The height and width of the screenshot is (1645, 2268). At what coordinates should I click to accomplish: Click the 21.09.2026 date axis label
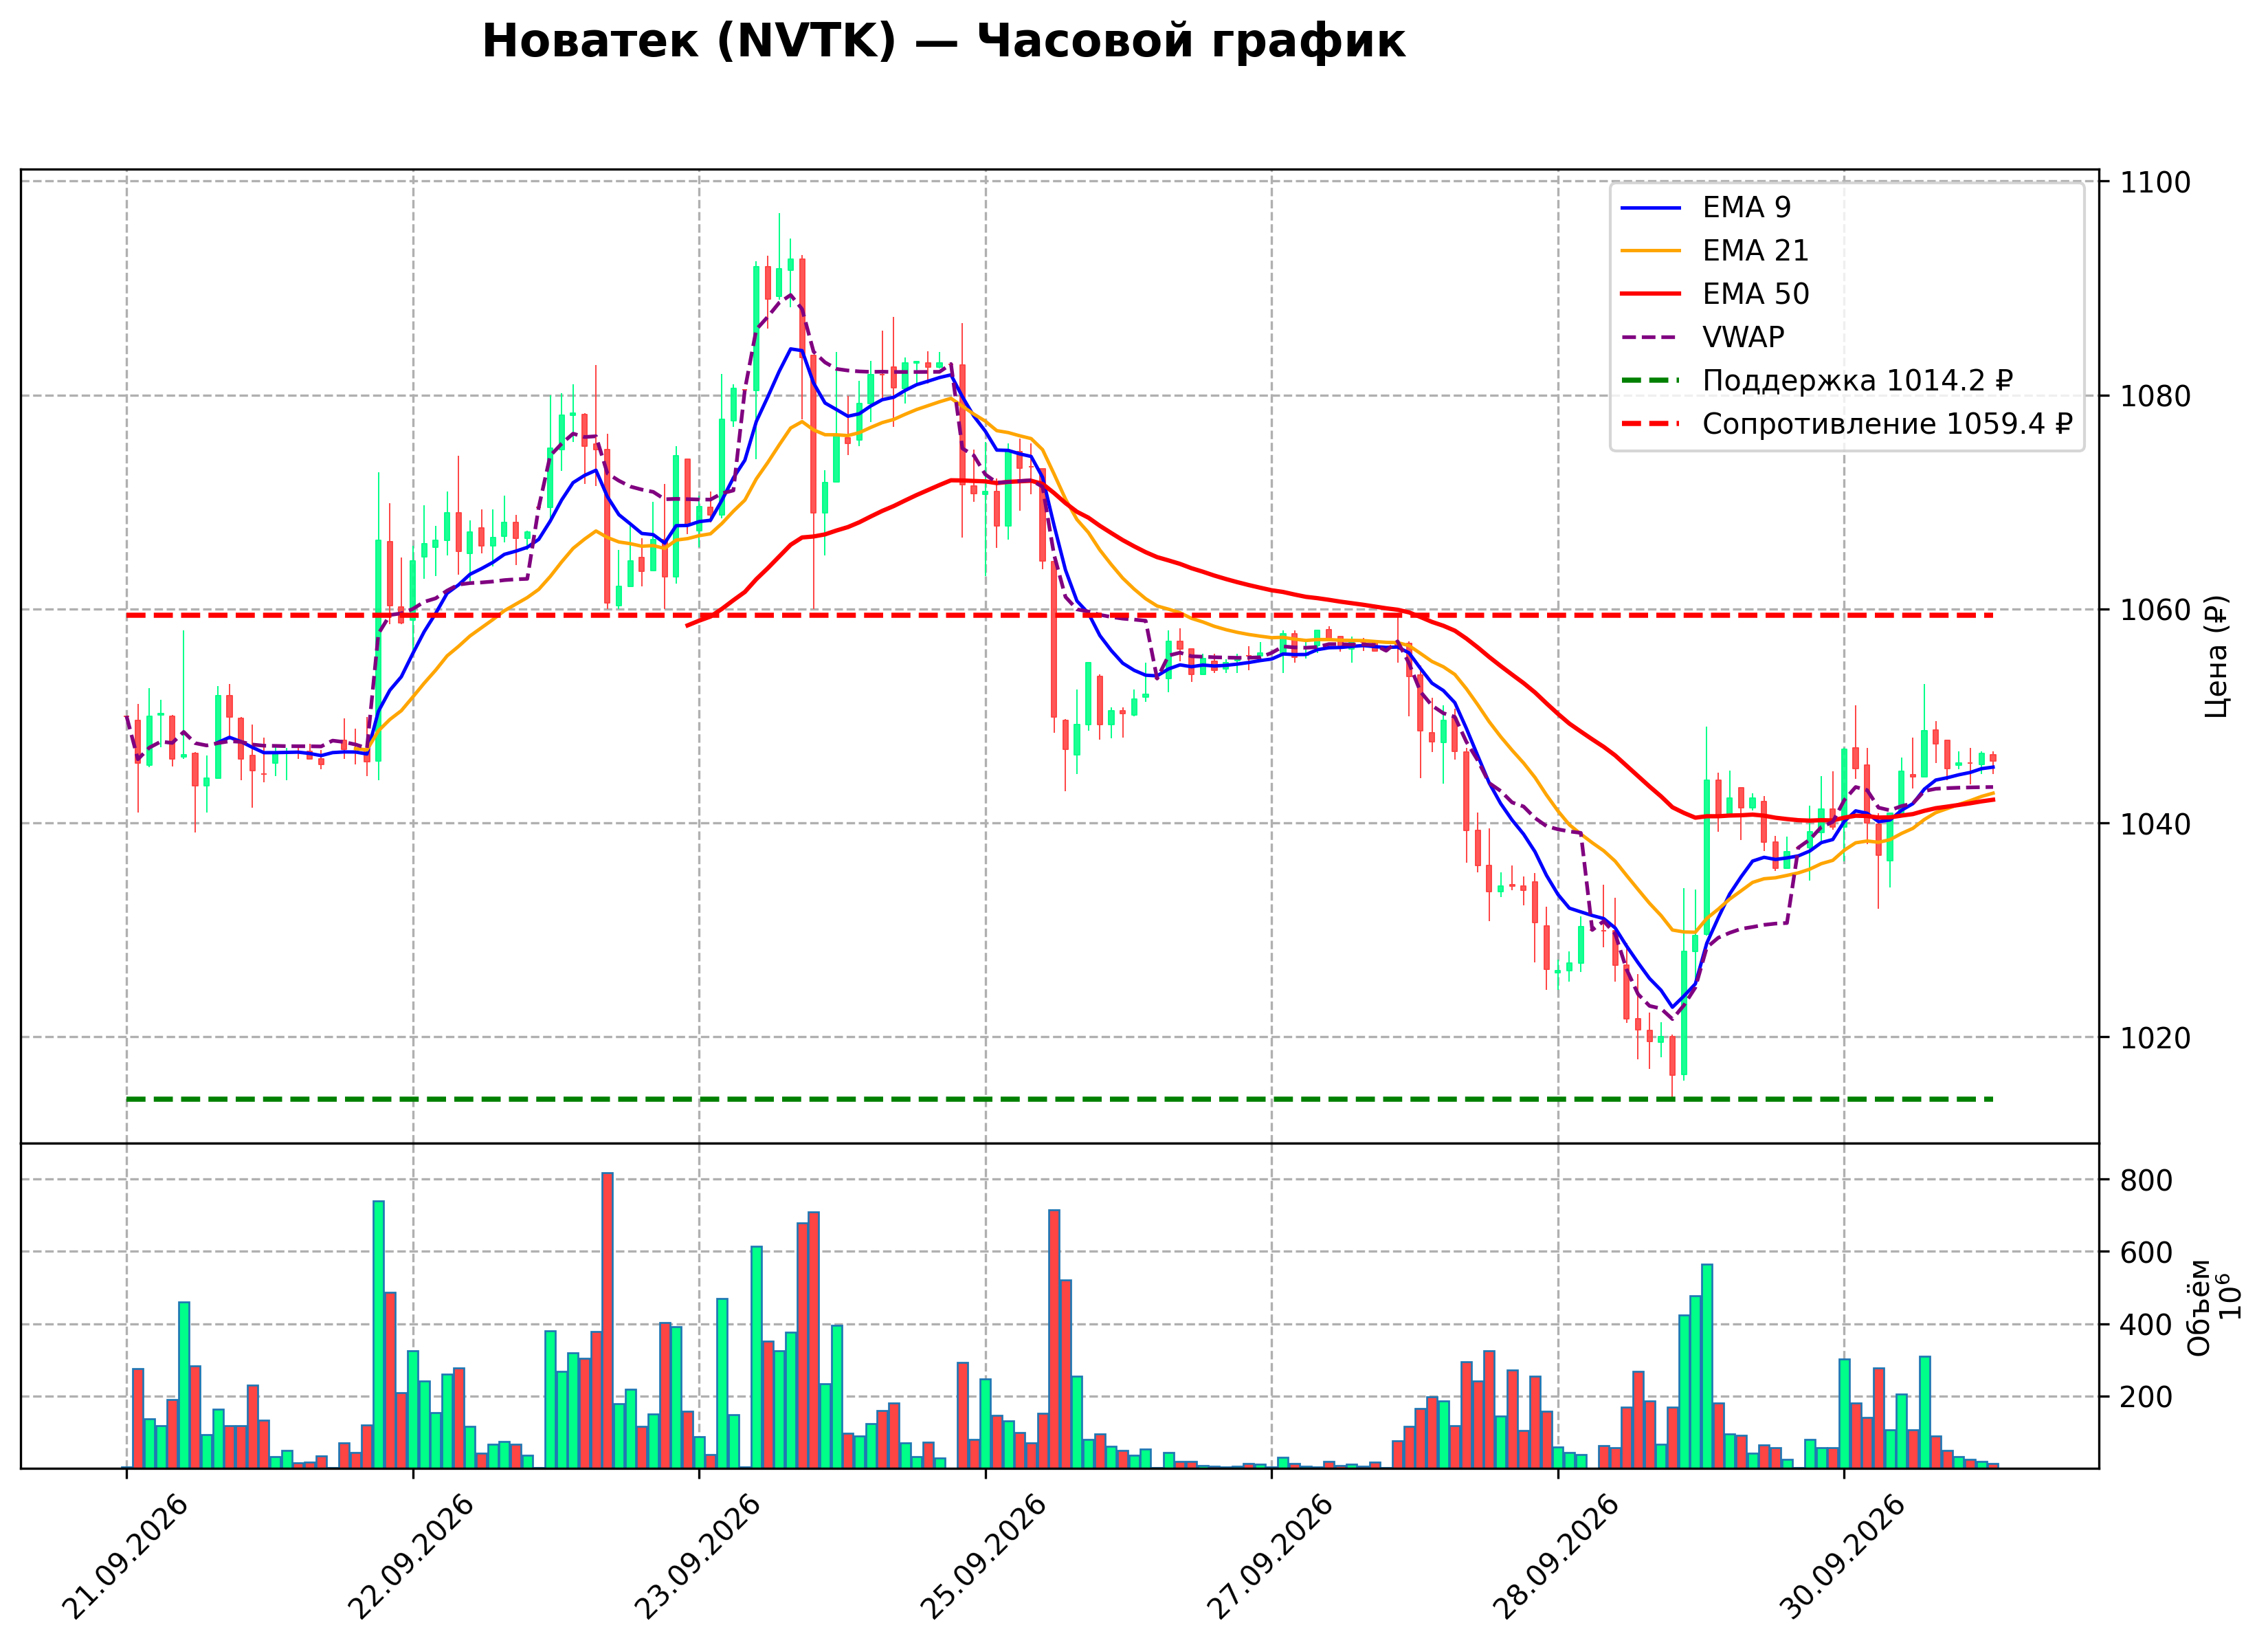click(x=126, y=1557)
